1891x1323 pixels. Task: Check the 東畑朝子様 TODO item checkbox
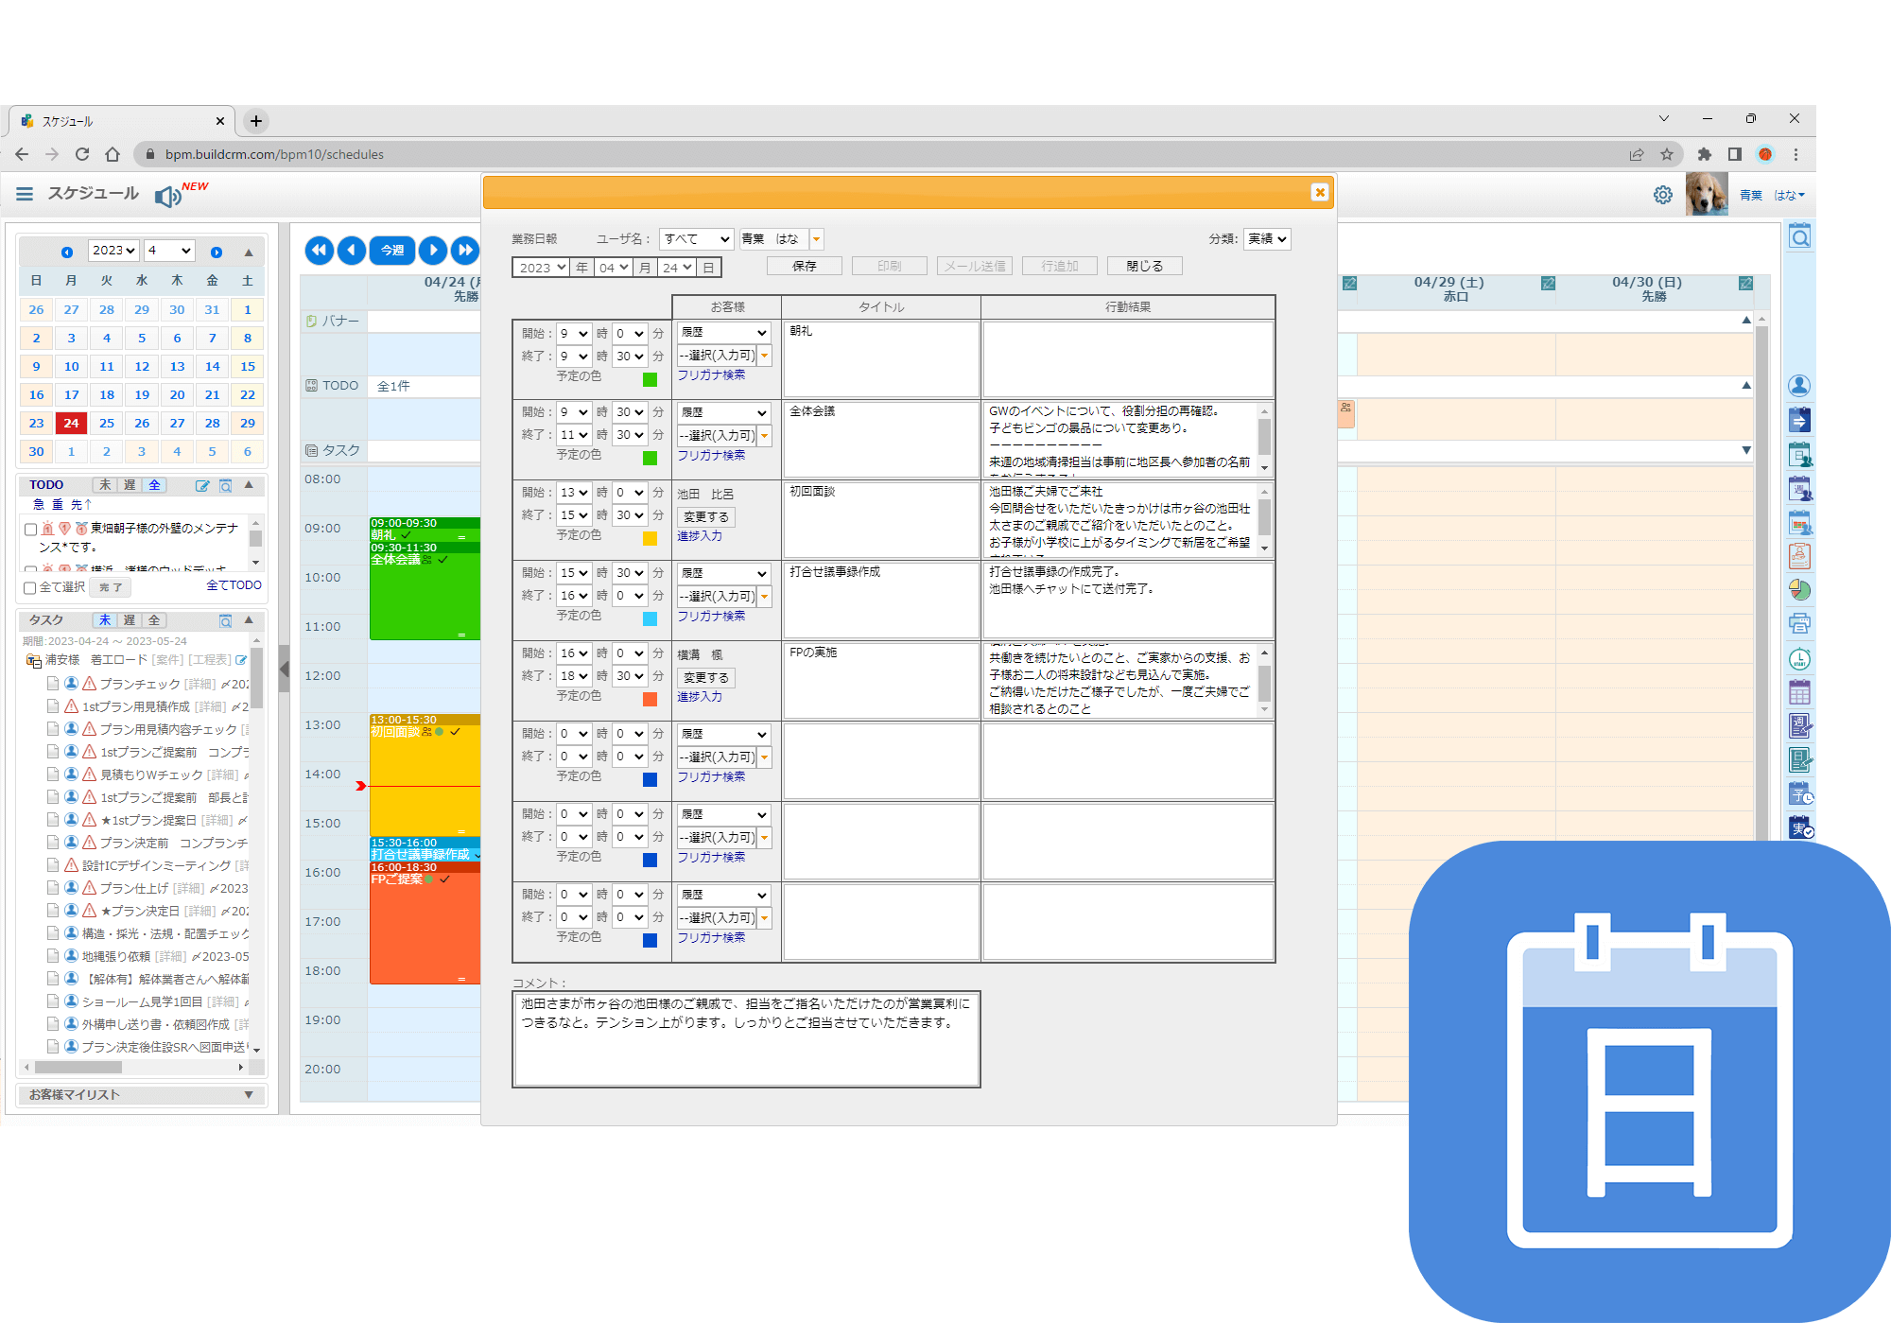(x=30, y=530)
